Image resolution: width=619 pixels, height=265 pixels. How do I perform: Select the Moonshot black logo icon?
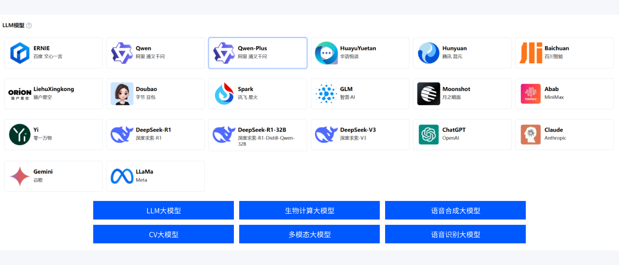tap(428, 94)
